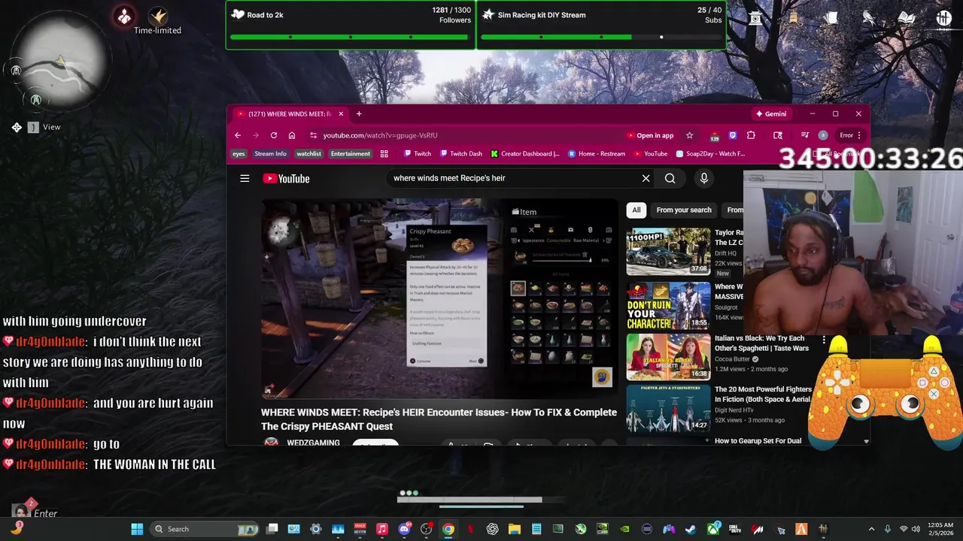Click the browser address bar URL
Viewport: 963px width, 541px height.
click(380, 135)
